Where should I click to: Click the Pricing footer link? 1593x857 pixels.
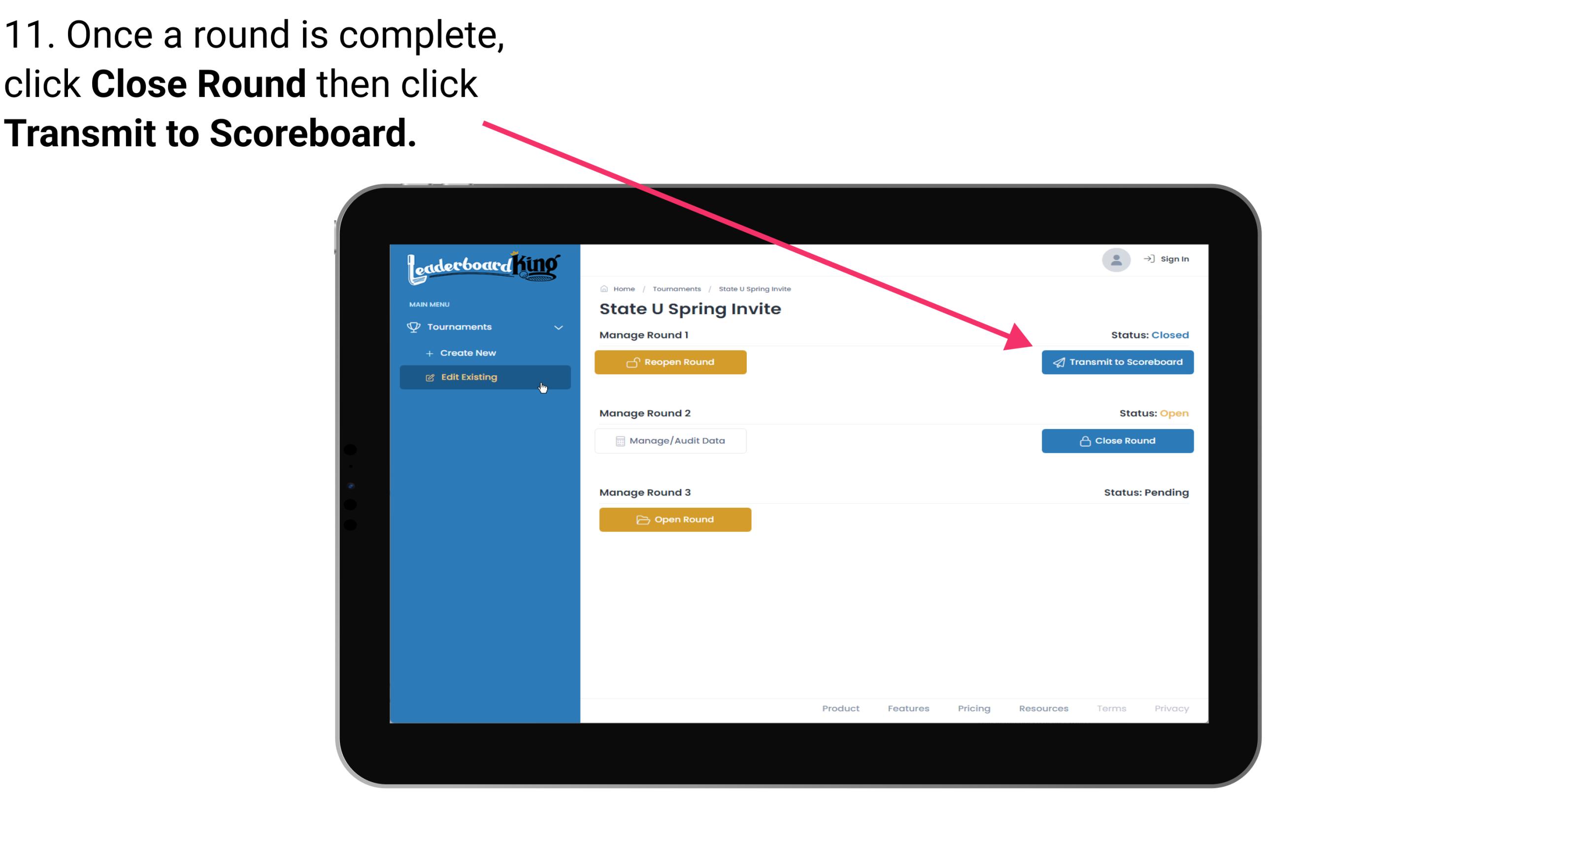pos(974,708)
